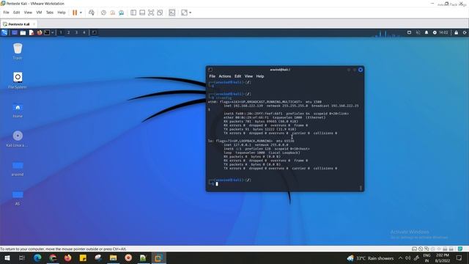Click the terminal command prompt cursor
The width and height of the screenshot is (469, 264).
pyautogui.click(x=217, y=184)
